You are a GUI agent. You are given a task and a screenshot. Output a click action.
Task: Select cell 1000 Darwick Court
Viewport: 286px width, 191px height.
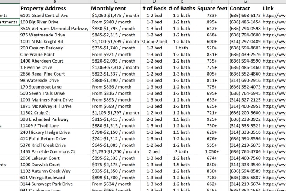[55, 165]
